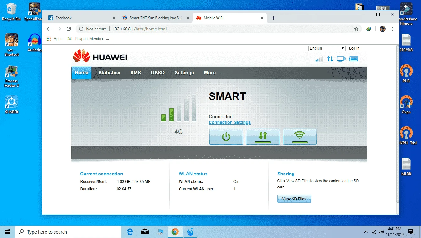Click the taskbar clock showing 4:41 PM

(395, 232)
